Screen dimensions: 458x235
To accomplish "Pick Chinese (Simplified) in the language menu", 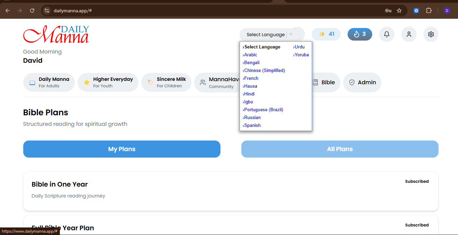I will [x=264, y=71].
